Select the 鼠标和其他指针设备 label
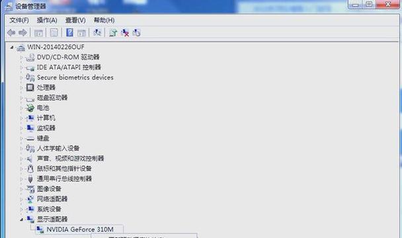402x238 pixels. [x=64, y=169]
